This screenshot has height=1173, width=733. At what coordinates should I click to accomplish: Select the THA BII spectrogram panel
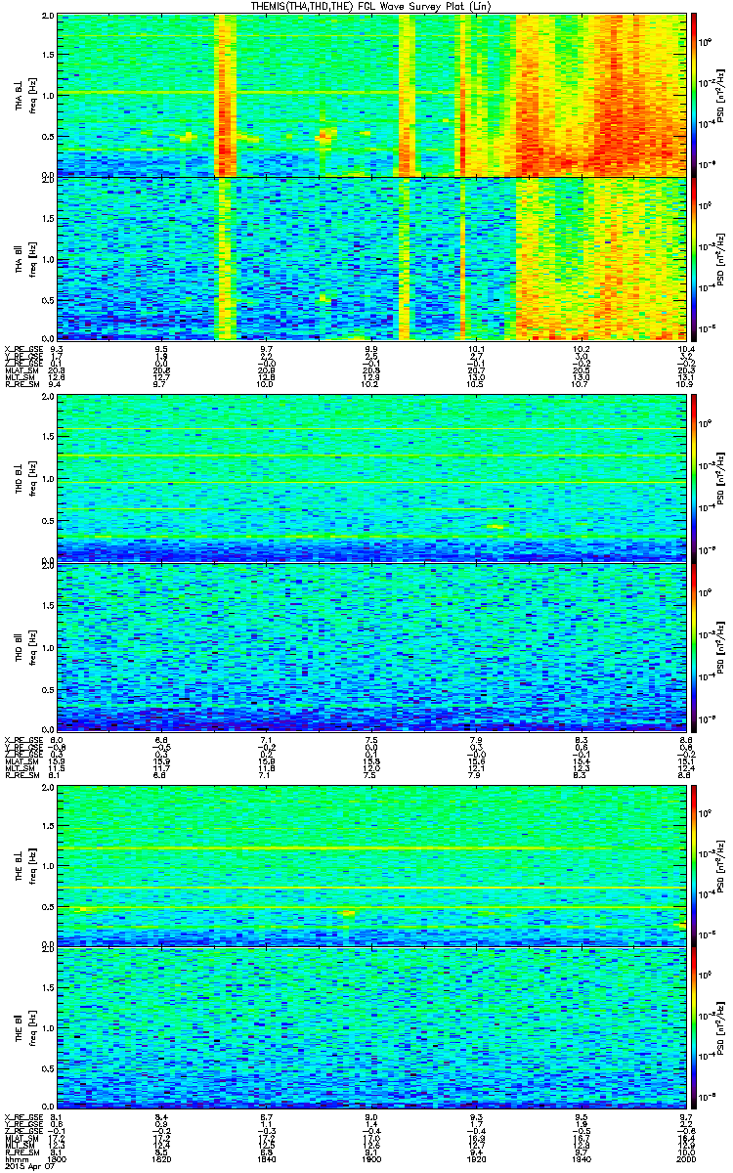(371, 258)
